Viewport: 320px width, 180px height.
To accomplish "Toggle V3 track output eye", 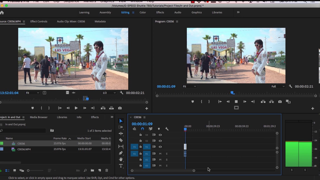I will pos(160,135).
